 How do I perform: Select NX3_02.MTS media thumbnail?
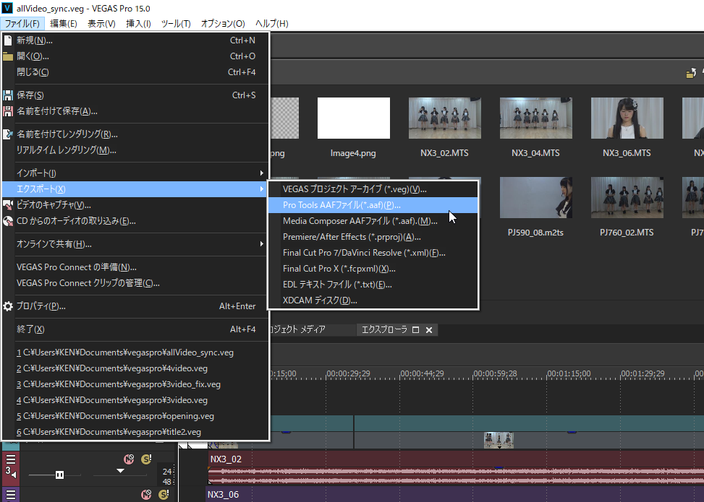(x=444, y=118)
